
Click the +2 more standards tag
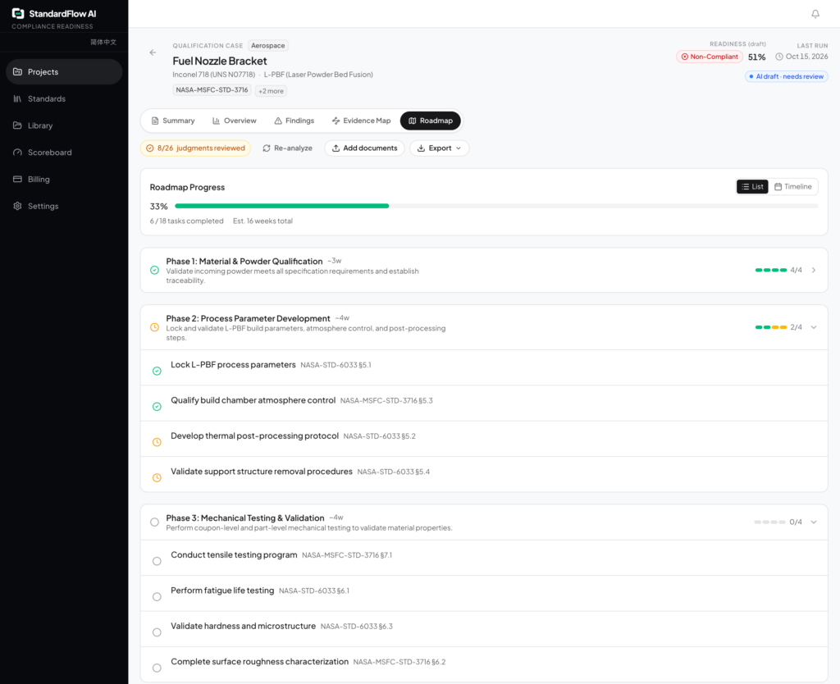[271, 91]
